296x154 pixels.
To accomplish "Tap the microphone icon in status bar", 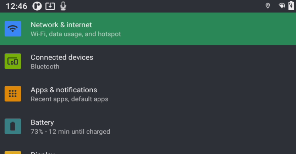I will [x=63, y=6].
